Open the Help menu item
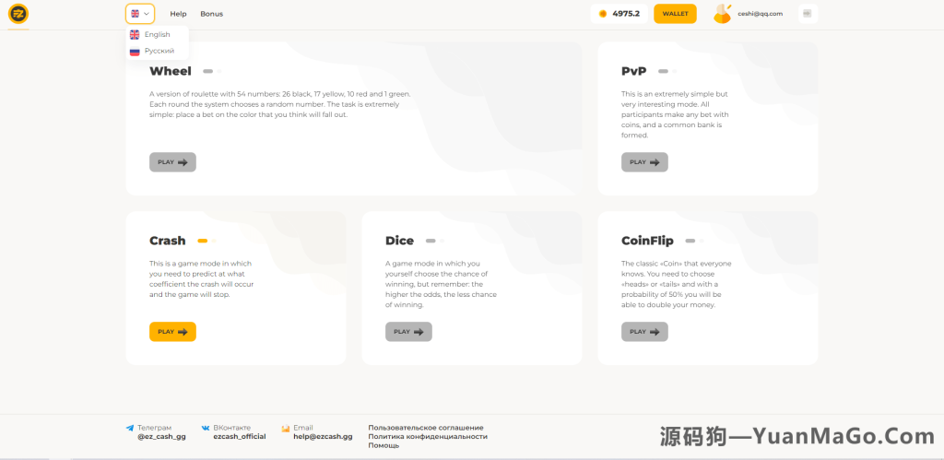Viewport: 944px width, 460px height. (x=178, y=14)
